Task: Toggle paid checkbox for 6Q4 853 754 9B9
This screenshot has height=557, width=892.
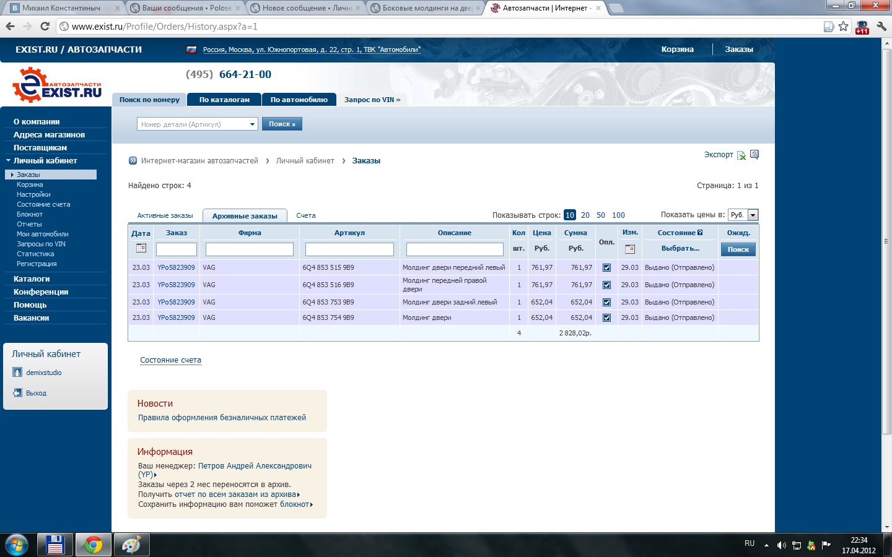Action: point(606,318)
